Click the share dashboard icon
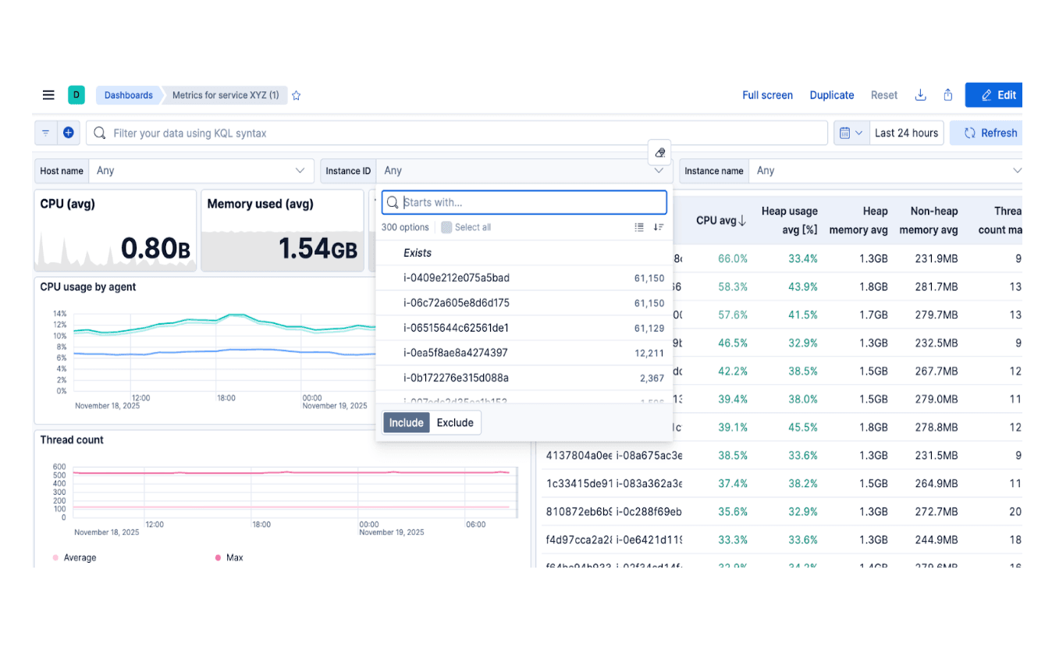1052x648 pixels. pos(947,94)
